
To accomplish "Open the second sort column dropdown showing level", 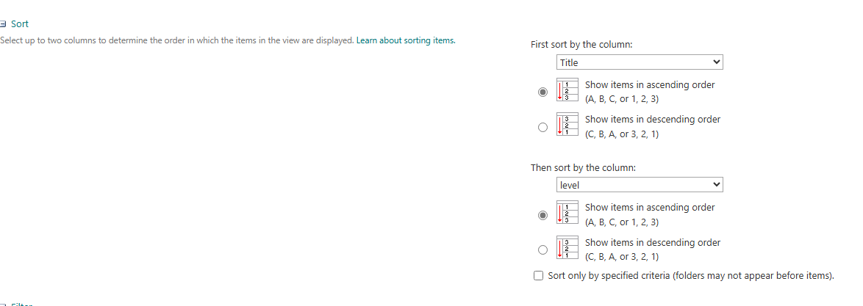I will pos(640,185).
